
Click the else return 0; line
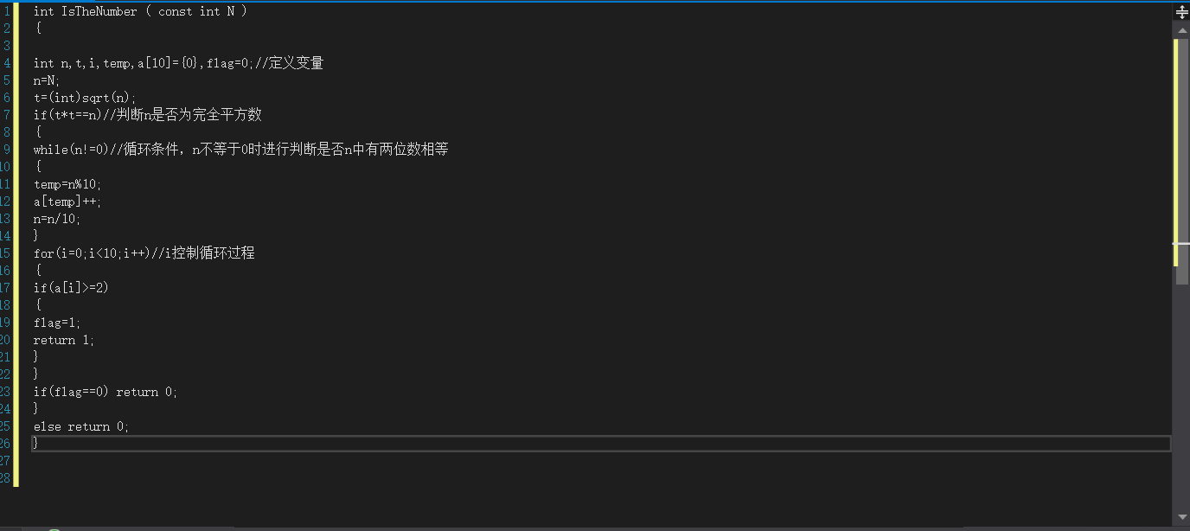point(81,426)
